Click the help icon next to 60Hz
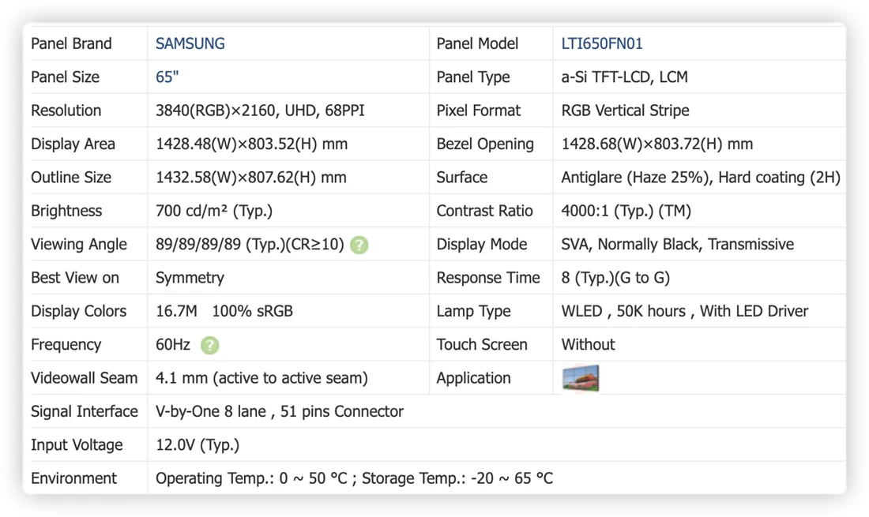 (x=209, y=346)
